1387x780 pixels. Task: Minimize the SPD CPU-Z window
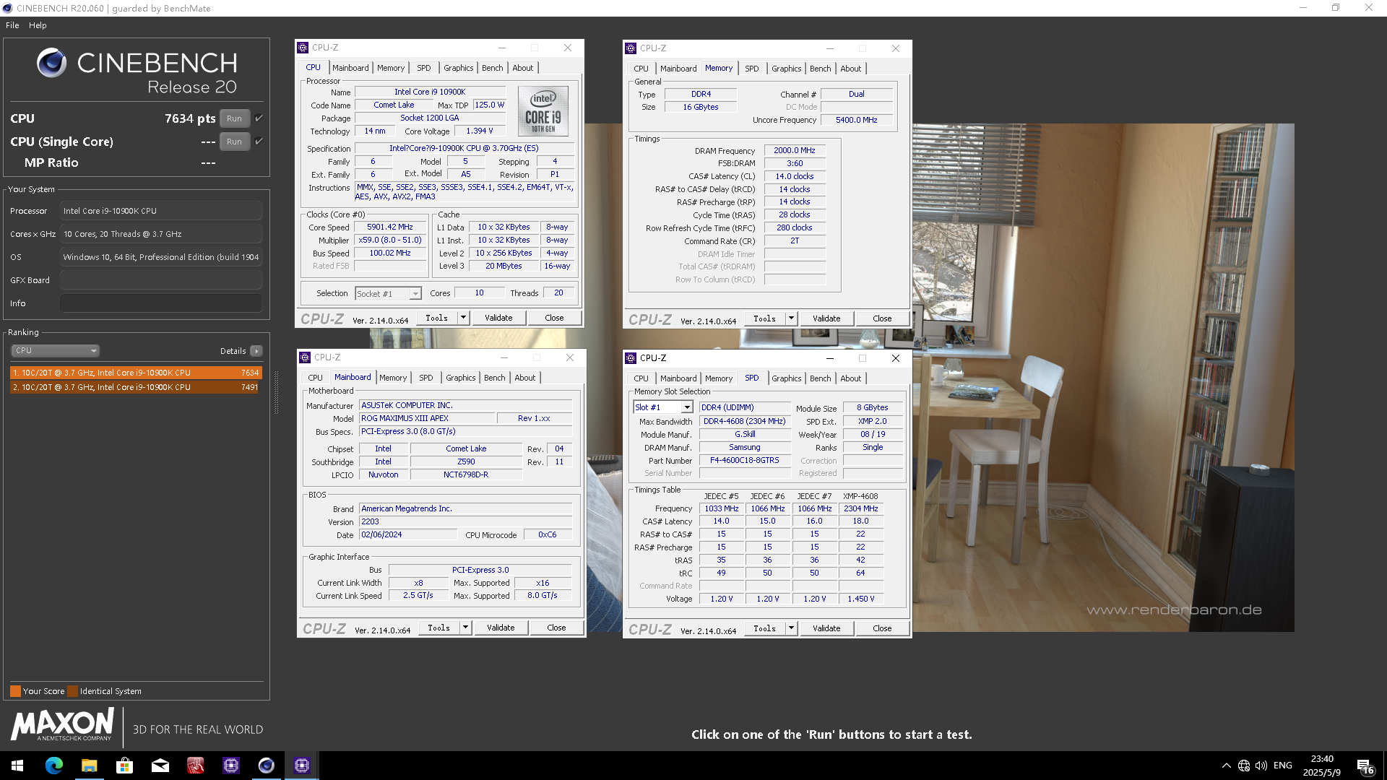click(x=830, y=358)
